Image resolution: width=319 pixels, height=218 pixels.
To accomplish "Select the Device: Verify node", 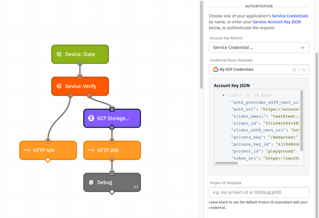I will point(80,86).
